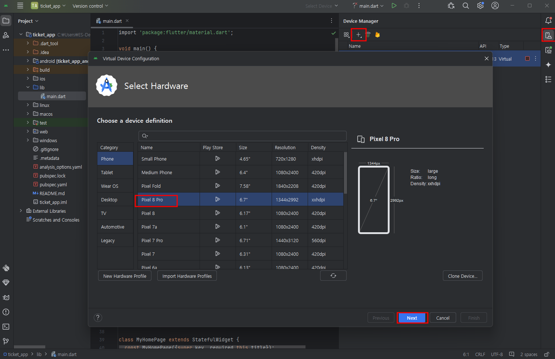Open more tool windows ellipsis
The width and height of the screenshot is (555, 359).
pyautogui.click(x=6, y=50)
